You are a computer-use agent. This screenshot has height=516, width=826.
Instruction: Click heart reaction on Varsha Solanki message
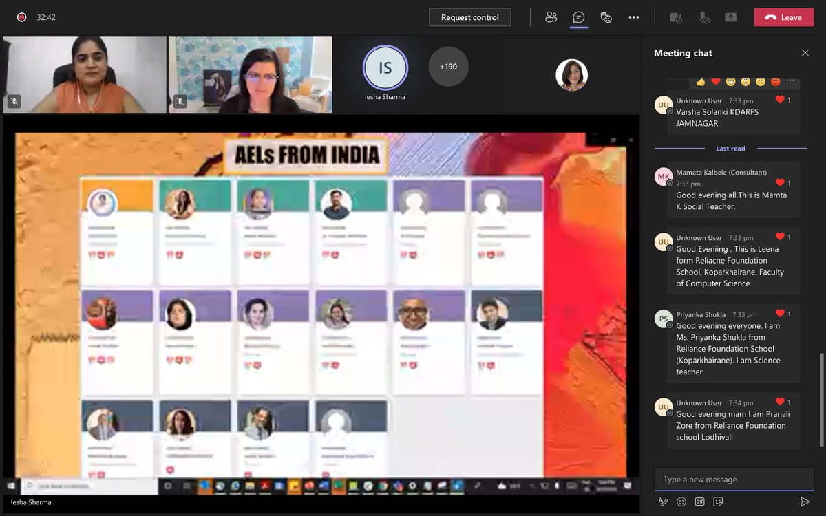click(x=780, y=100)
